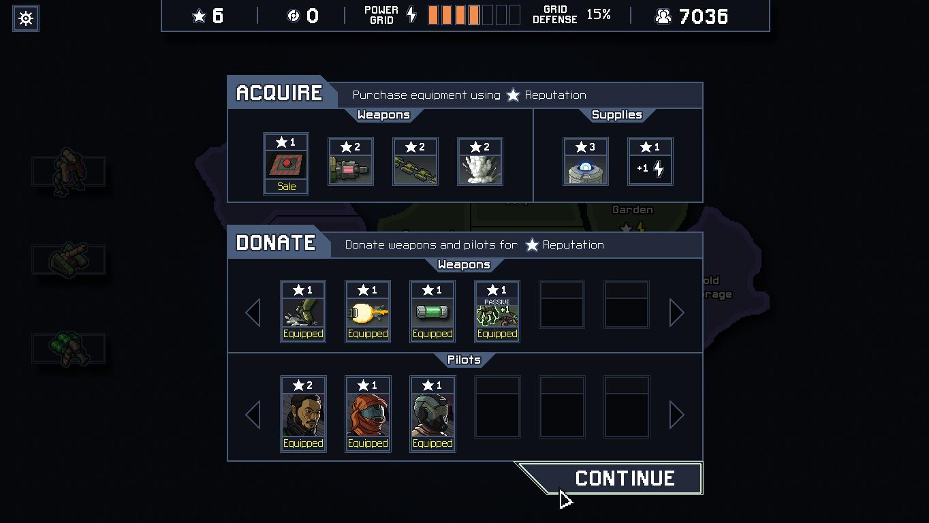Purchase the smoke cloud weapon
929x523 pixels.
[x=480, y=161]
